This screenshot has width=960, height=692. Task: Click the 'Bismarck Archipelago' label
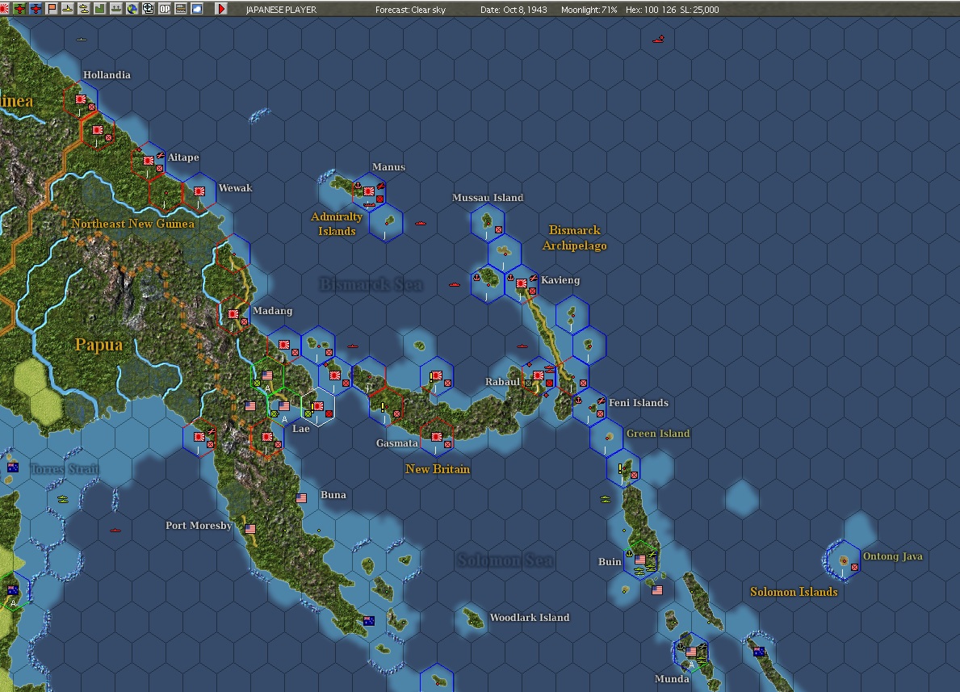tap(574, 237)
